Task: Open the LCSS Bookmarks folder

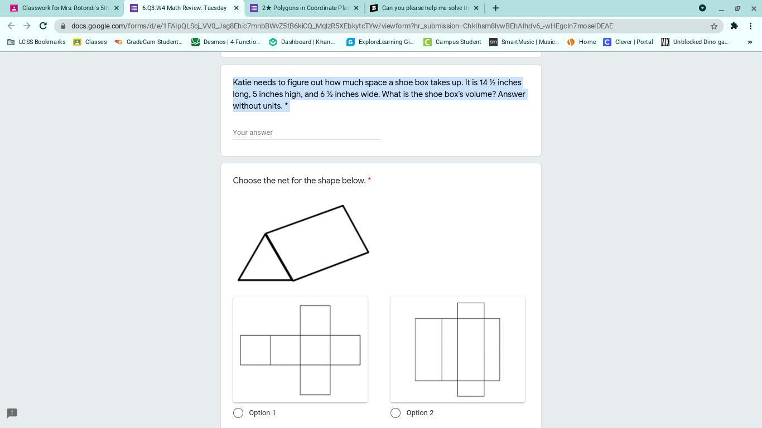Action: [36, 42]
